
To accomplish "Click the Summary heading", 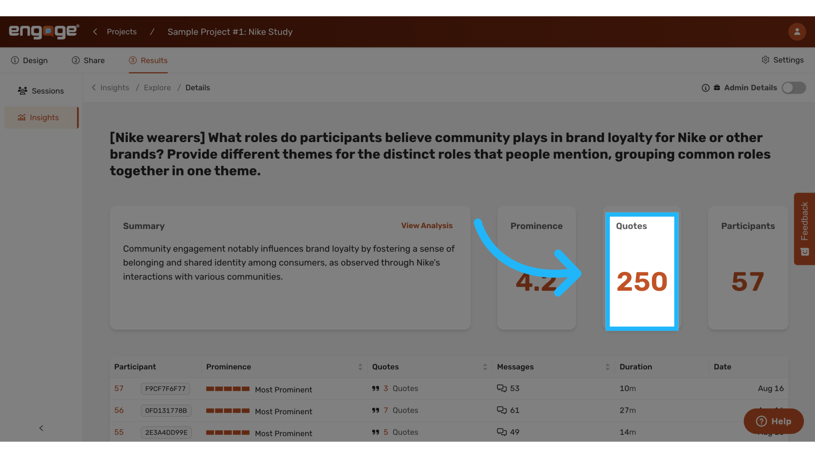I will click(144, 226).
